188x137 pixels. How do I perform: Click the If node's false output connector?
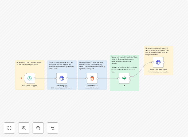(x=130, y=80)
